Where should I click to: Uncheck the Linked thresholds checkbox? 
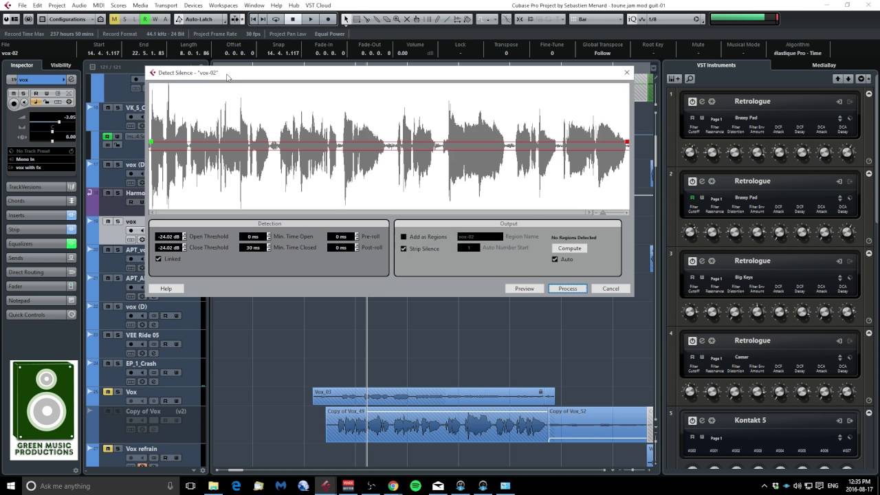(x=158, y=259)
